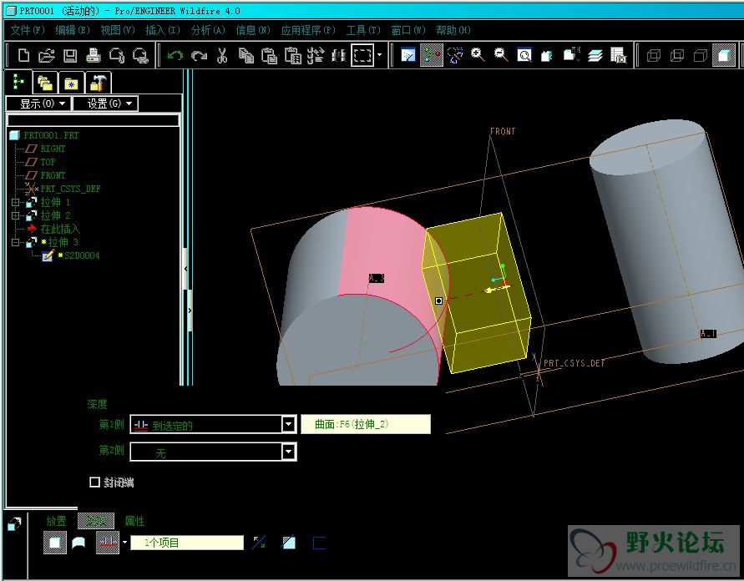Open the 视图(V) menu

coord(118,30)
